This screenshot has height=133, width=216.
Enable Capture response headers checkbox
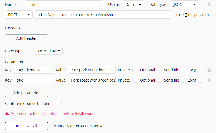pyautogui.click(x=58, y=104)
